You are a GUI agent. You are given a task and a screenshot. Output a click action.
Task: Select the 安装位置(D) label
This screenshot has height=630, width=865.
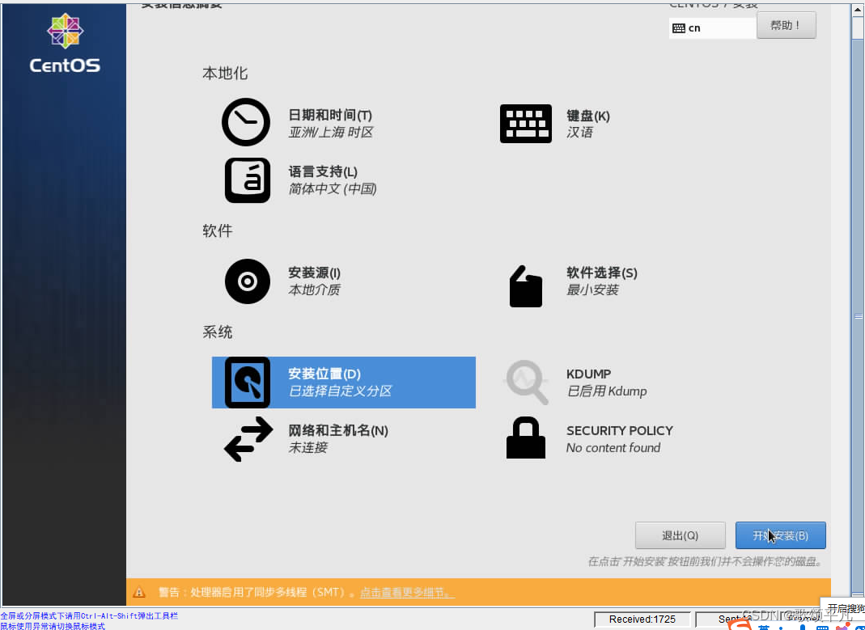point(324,374)
